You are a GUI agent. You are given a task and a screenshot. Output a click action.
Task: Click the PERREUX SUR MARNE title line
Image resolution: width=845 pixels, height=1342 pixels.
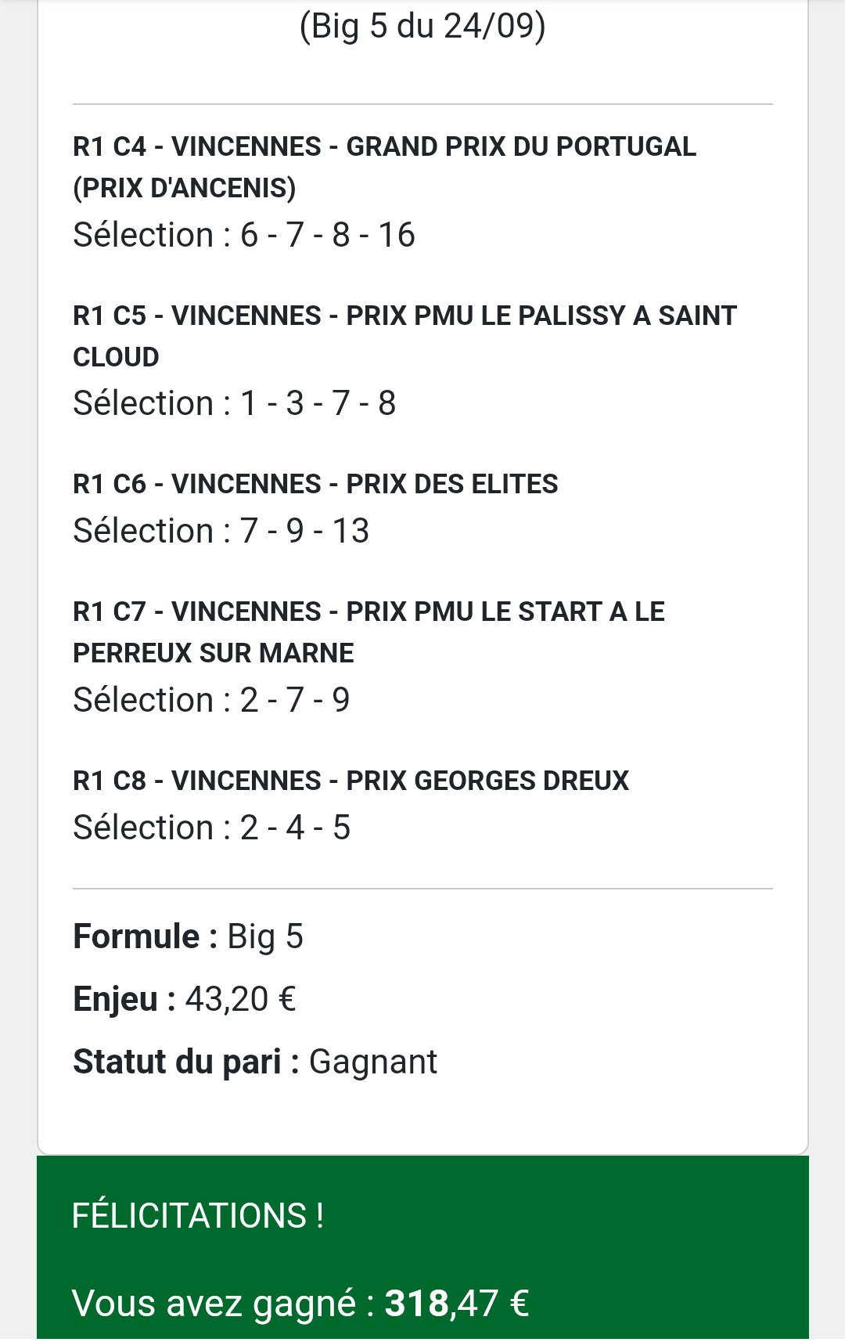(213, 653)
